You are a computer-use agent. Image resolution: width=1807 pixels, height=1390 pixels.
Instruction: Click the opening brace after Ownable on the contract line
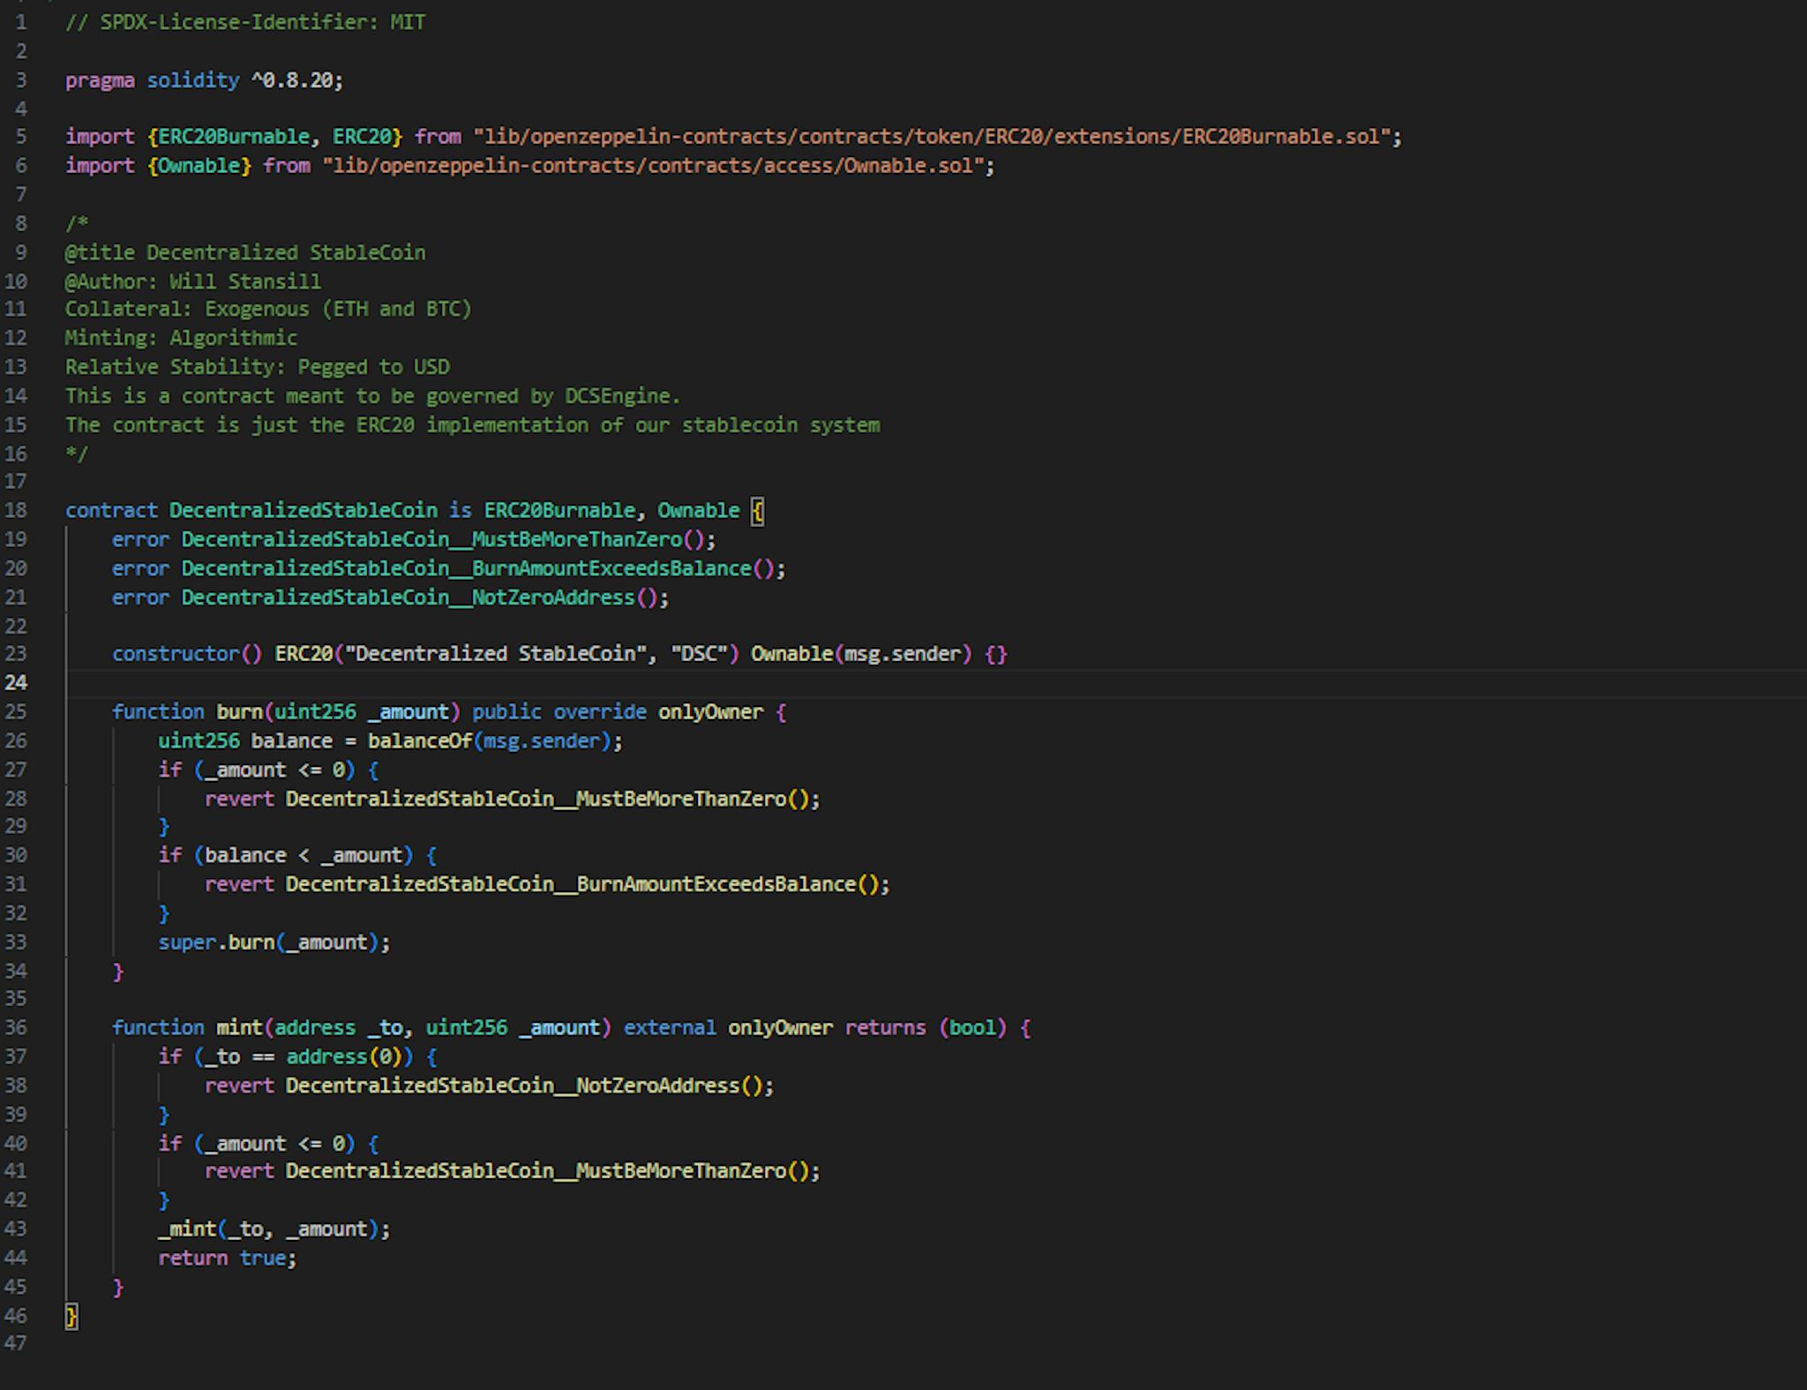coord(757,510)
